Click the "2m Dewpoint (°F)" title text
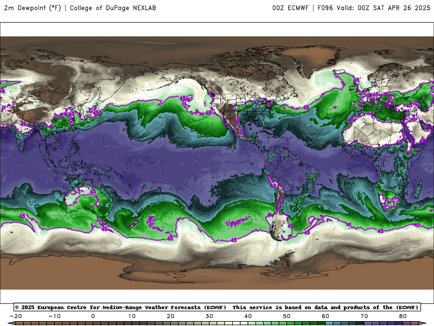434x326 pixels. (x=33, y=8)
